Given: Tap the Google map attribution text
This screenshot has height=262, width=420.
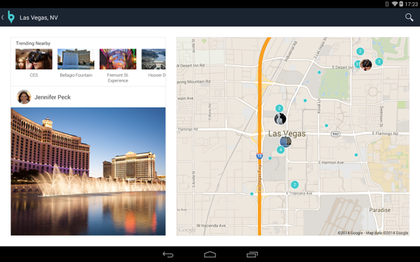Looking at the screenshot, I should [373, 233].
